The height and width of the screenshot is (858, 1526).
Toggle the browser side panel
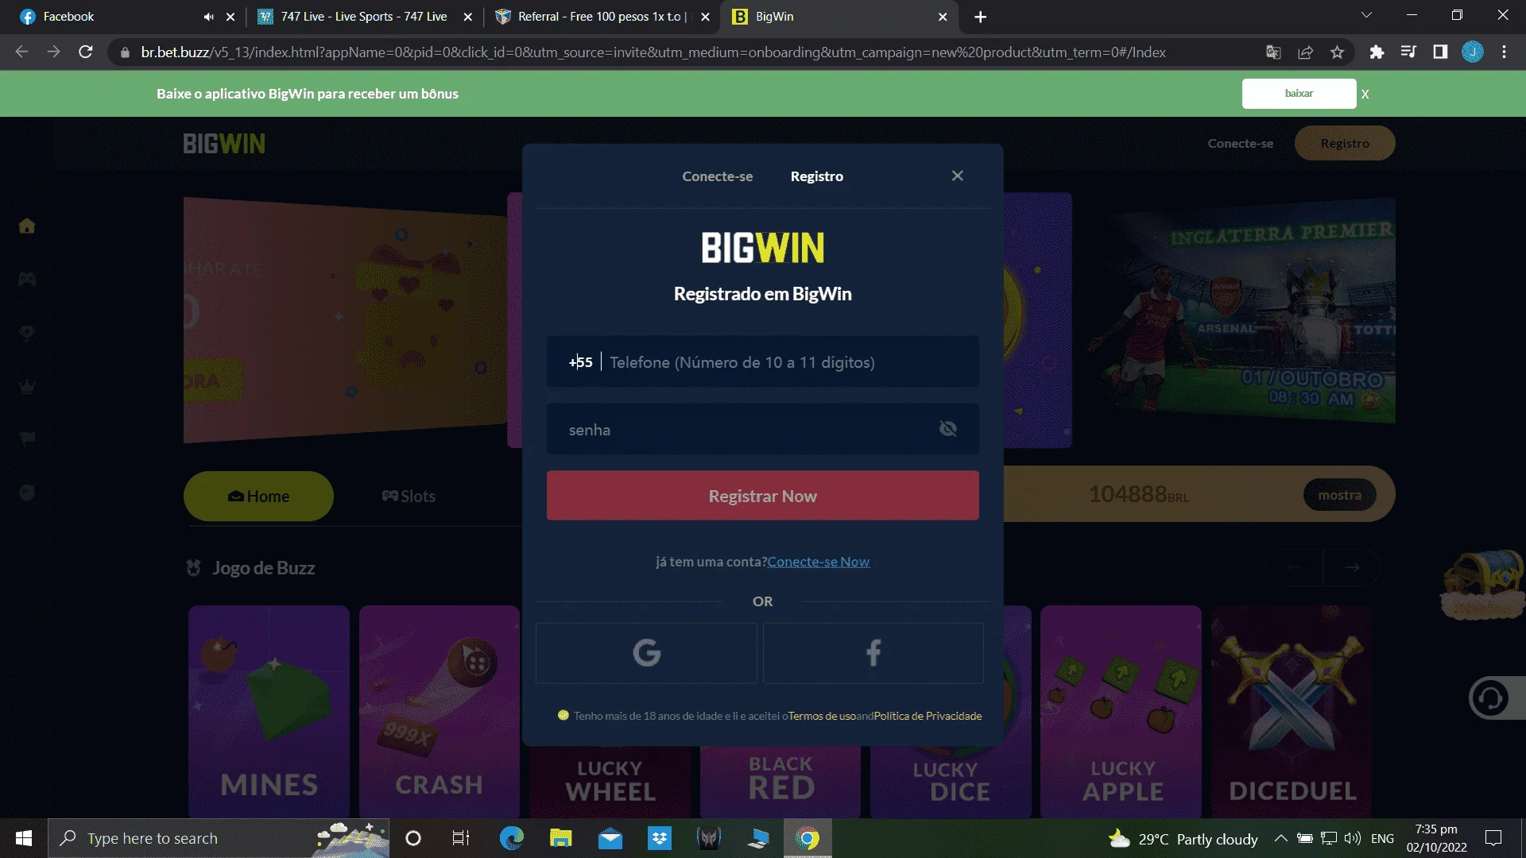[x=1440, y=52]
